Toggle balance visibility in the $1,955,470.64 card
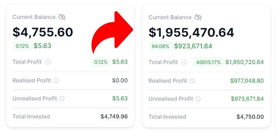 198,17
